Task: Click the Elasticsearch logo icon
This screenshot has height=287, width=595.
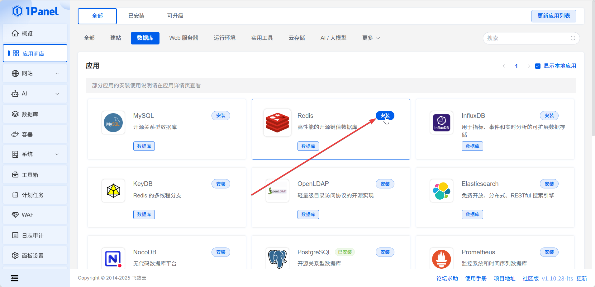Action: point(441,191)
